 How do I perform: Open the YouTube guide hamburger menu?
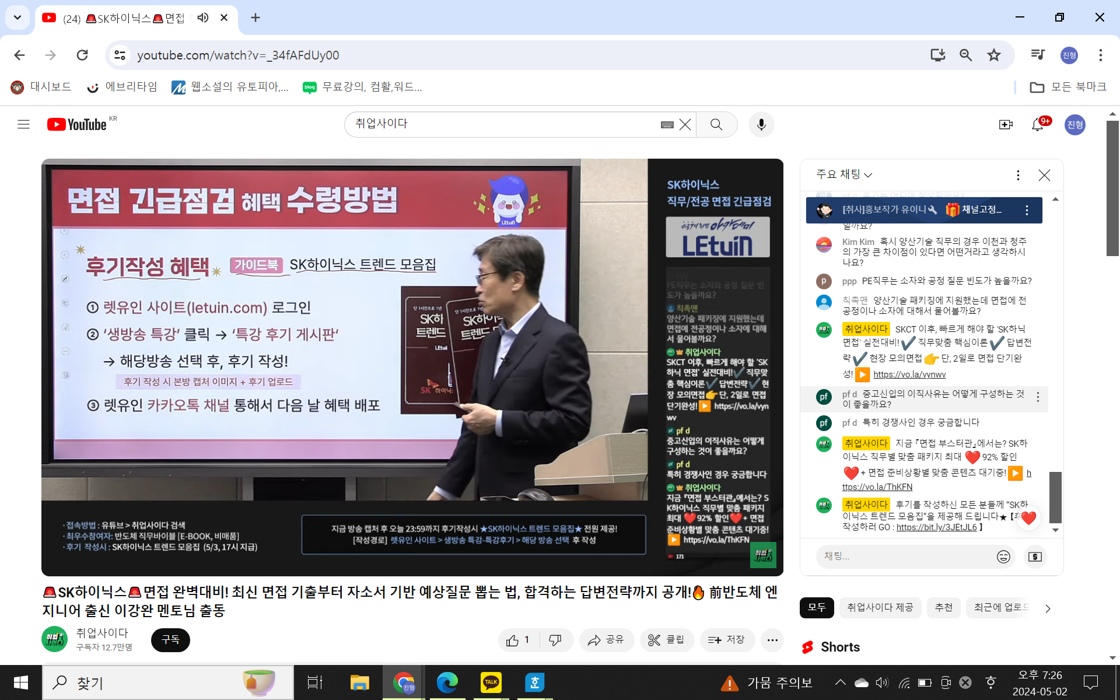pyautogui.click(x=23, y=124)
